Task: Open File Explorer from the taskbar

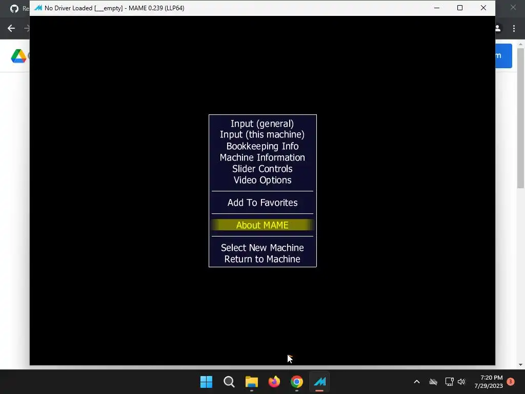Action: click(x=251, y=382)
